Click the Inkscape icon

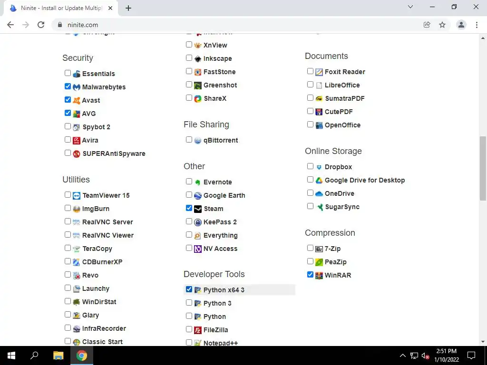click(198, 59)
